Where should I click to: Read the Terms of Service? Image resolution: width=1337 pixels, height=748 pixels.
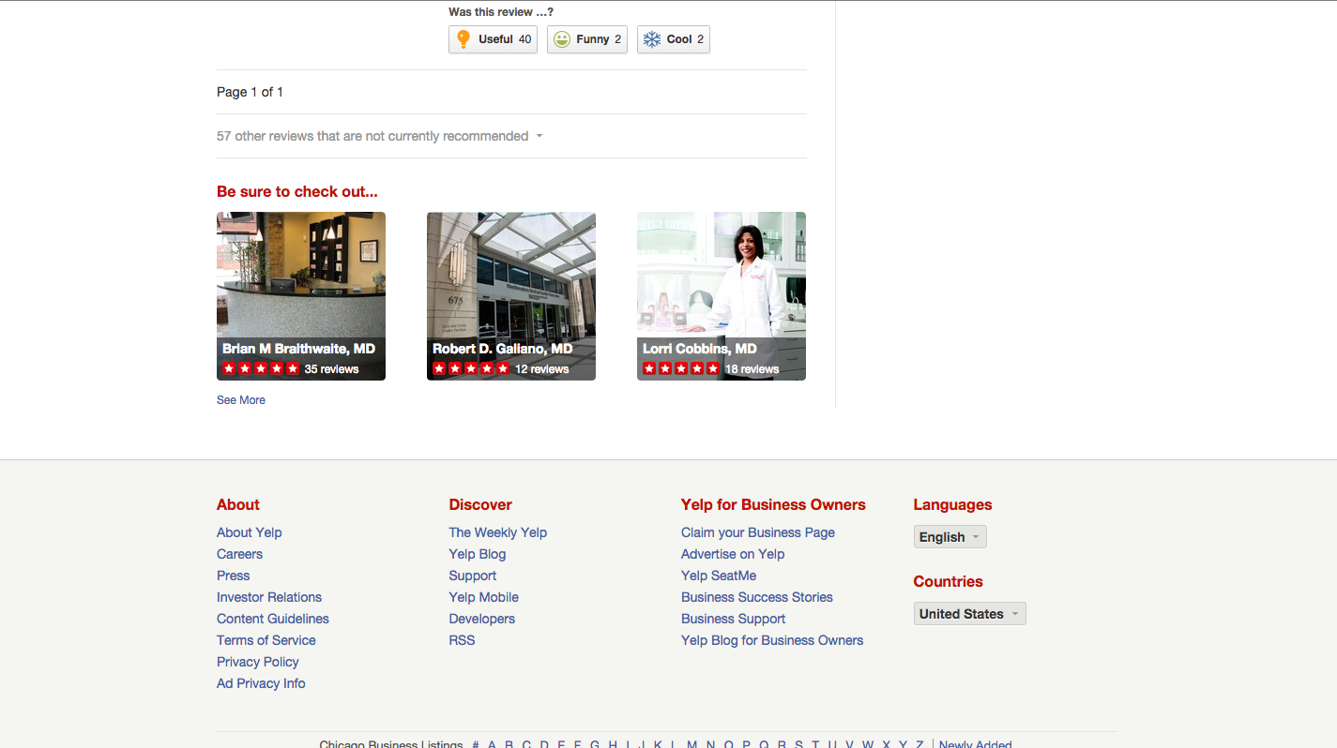[266, 640]
